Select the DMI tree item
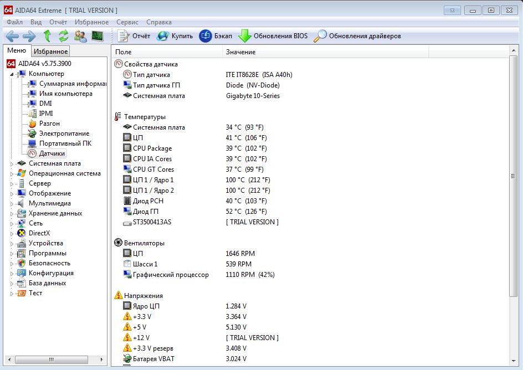Image resolution: width=523 pixels, height=370 pixels. pyautogui.click(x=45, y=104)
